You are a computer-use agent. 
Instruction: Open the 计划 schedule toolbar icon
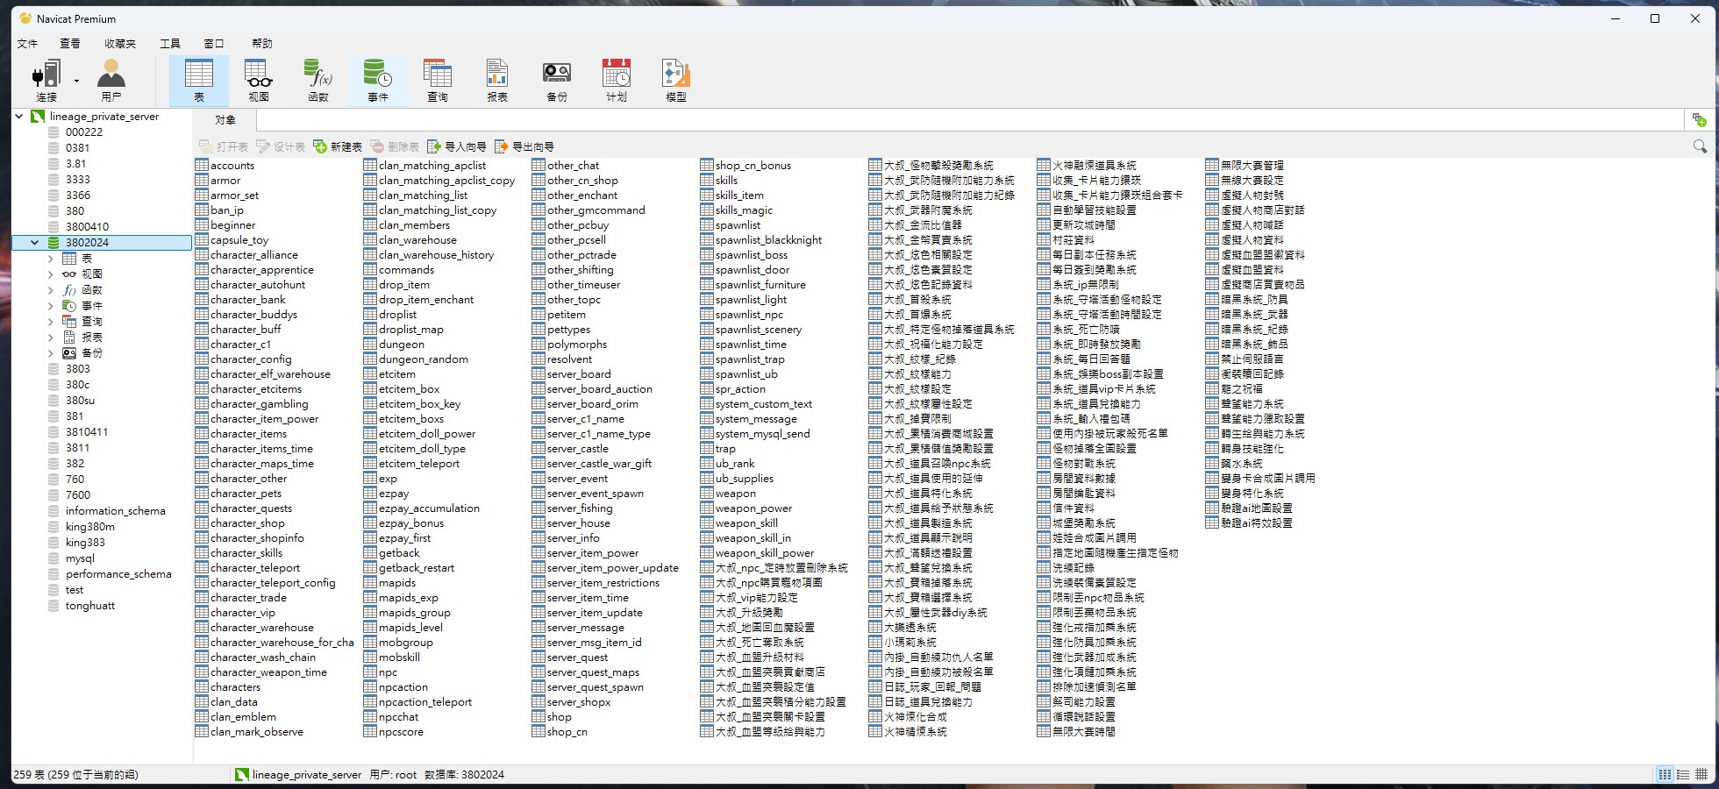(x=617, y=80)
